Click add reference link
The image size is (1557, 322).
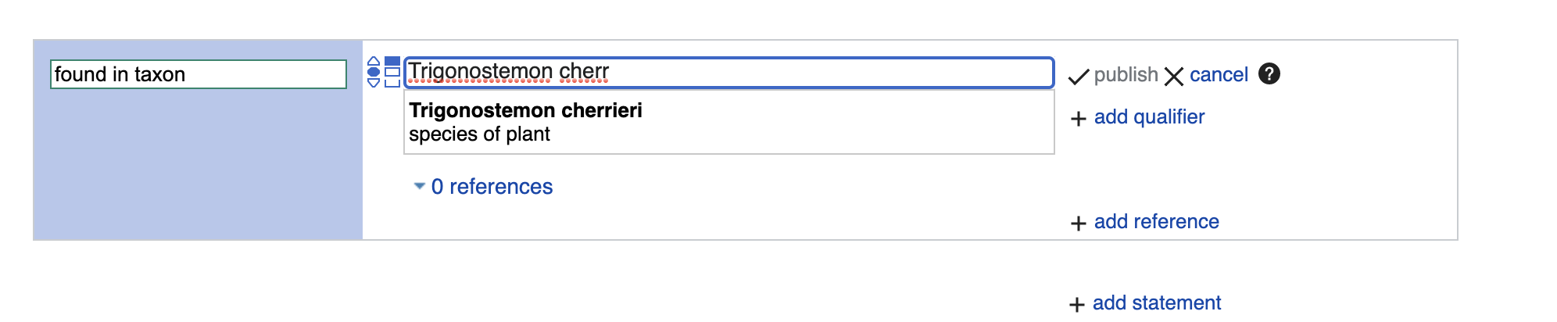(x=1156, y=221)
